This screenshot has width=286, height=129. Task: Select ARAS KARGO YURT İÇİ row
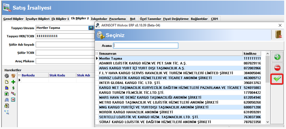(178, 68)
